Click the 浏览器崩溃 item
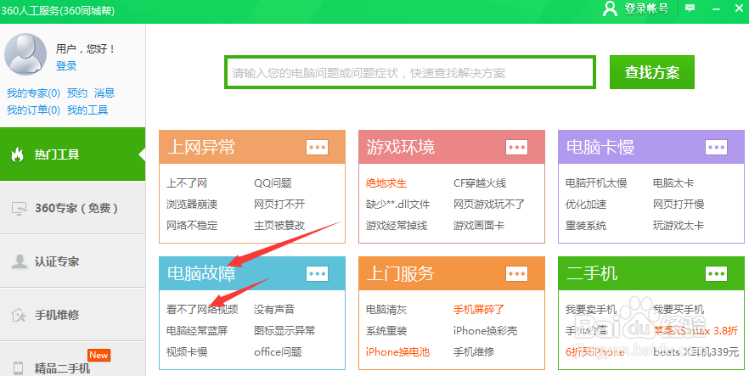Image resolution: width=749 pixels, height=376 pixels. [x=192, y=205]
